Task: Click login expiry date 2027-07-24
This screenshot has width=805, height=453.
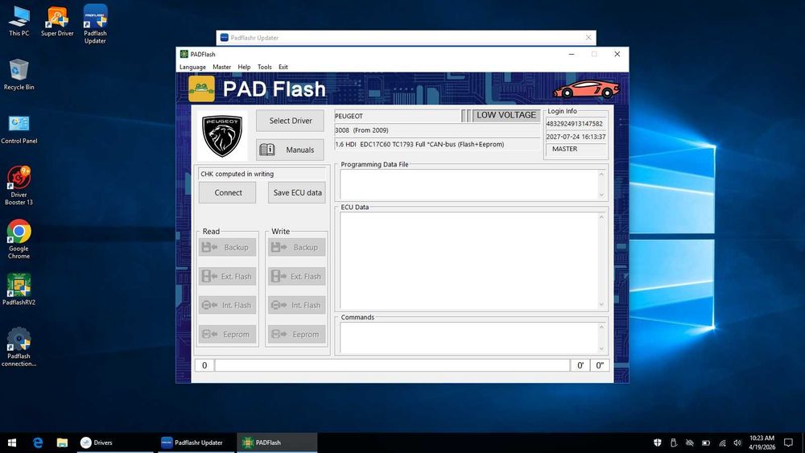Action: click(575, 137)
